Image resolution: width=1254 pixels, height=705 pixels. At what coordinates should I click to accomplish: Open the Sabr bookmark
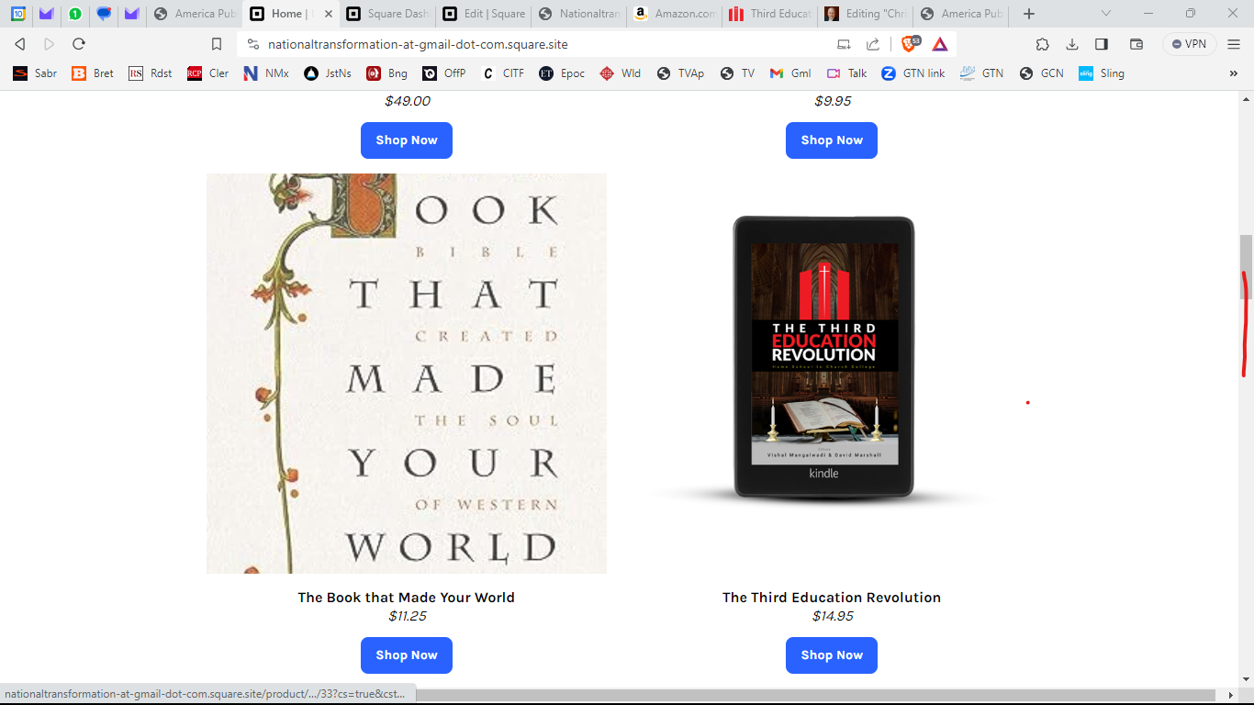point(35,73)
